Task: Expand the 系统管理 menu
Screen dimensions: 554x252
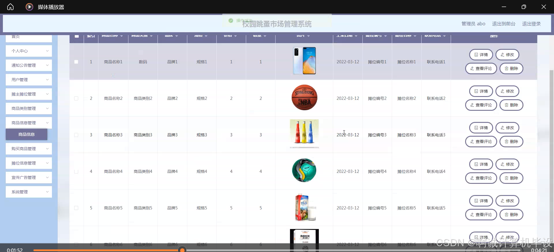Action: [x=29, y=192]
